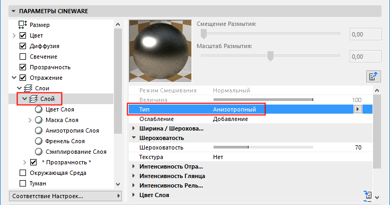Viewport: 390px width, 205px height.
Task: Click the Смещение Размытия value field
Action: click(366, 34)
